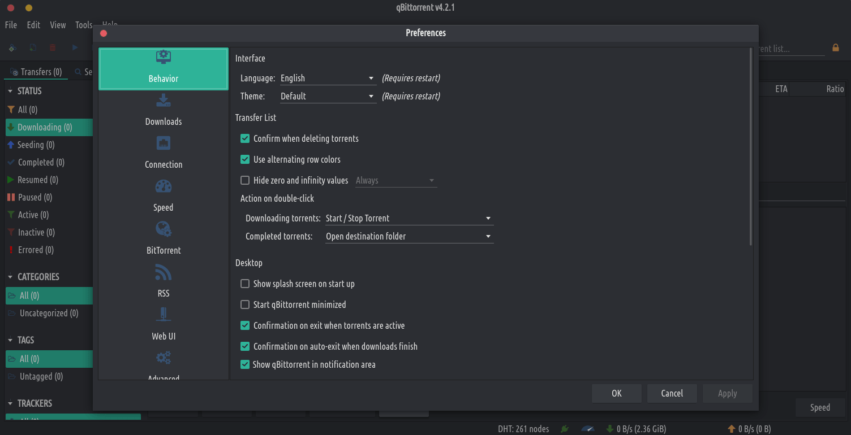The width and height of the screenshot is (851, 435).
Task: Open the Language dropdown
Action: 328,78
